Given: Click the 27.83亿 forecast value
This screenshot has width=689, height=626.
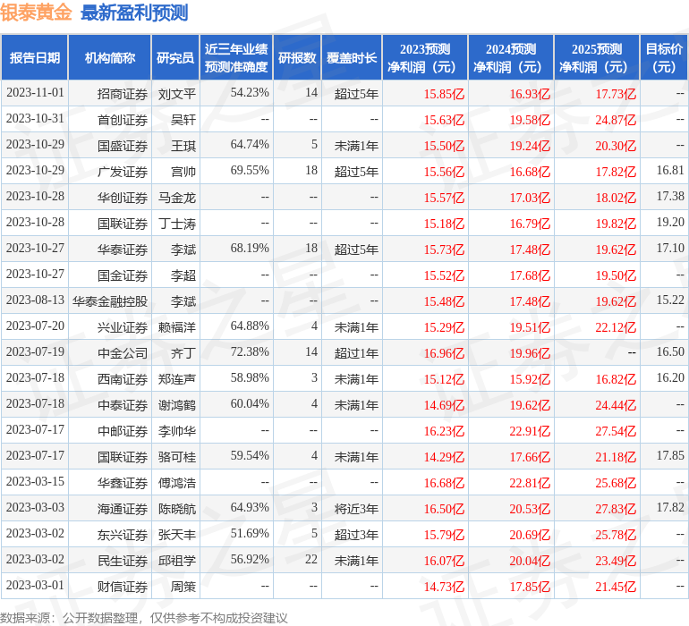Looking at the screenshot, I should pos(616,509).
